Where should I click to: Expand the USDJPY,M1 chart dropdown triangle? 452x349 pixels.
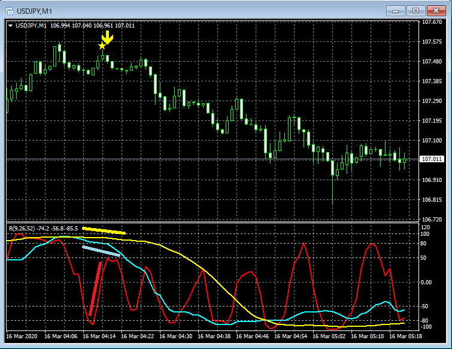[x=10, y=26]
